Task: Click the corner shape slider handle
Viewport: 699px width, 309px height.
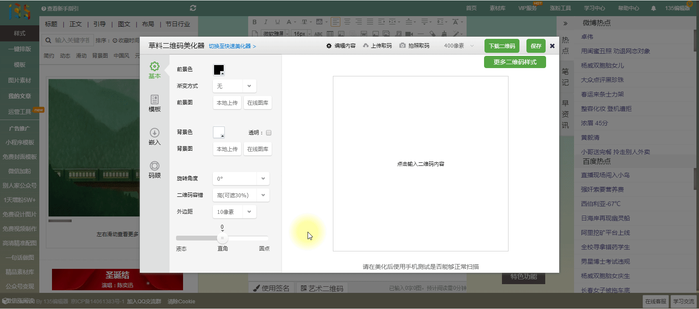Action: (222, 238)
